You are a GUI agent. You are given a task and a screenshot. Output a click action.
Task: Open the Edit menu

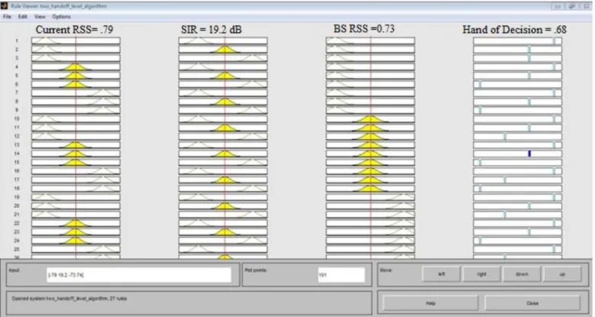[22, 17]
